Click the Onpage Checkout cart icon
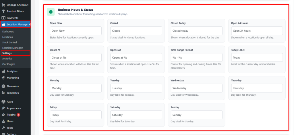 [3, 5]
